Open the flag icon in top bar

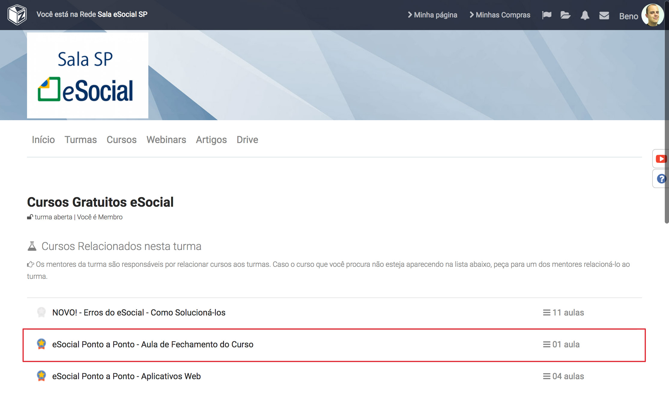tap(546, 15)
